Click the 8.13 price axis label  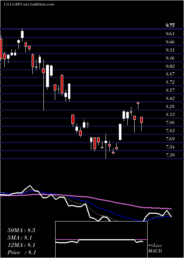pyautogui.click(x=170, y=115)
